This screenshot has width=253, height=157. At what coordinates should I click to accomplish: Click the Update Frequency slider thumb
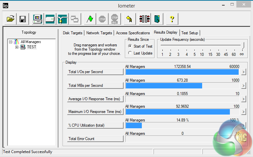click(242, 46)
